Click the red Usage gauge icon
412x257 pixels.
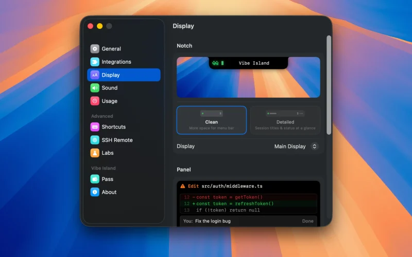tap(95, 101)
